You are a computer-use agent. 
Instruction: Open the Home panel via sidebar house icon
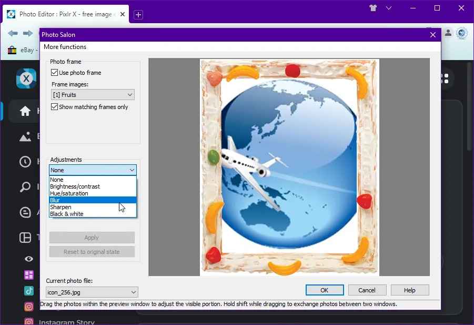click(x=25, y=111)
